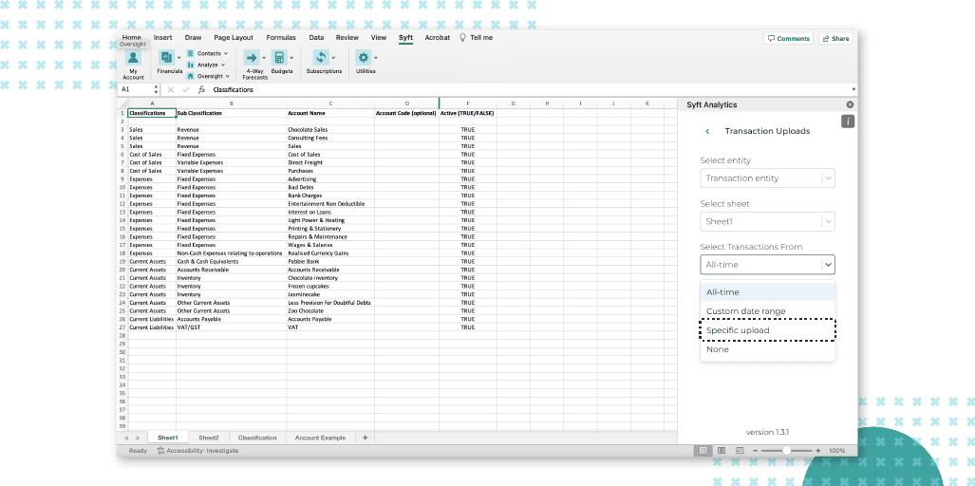This screenshot has height=486, width=975.
Task: Click the Name Box showing A1
Action: coord(137,89)
